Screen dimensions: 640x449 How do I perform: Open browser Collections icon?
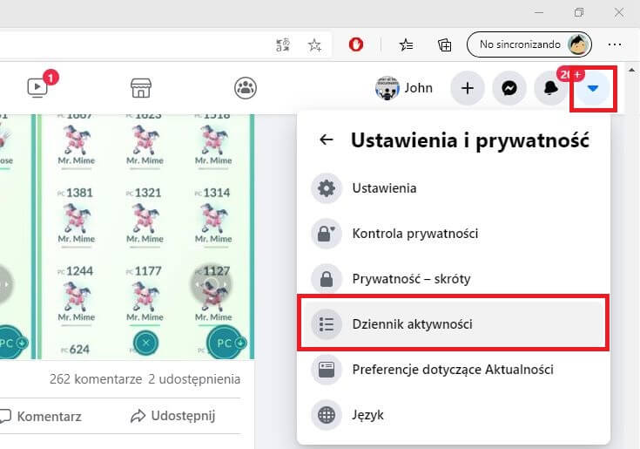click(x=444, y=44)
